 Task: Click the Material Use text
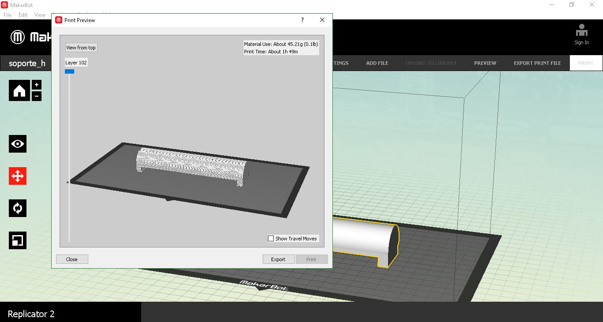[x=281, y=44]
